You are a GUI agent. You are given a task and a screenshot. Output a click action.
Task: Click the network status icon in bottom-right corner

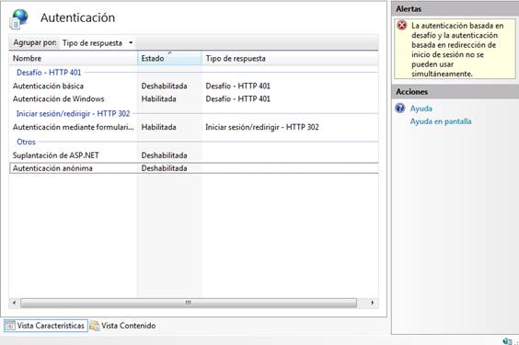pyautogui.click(x=507, y=341)
